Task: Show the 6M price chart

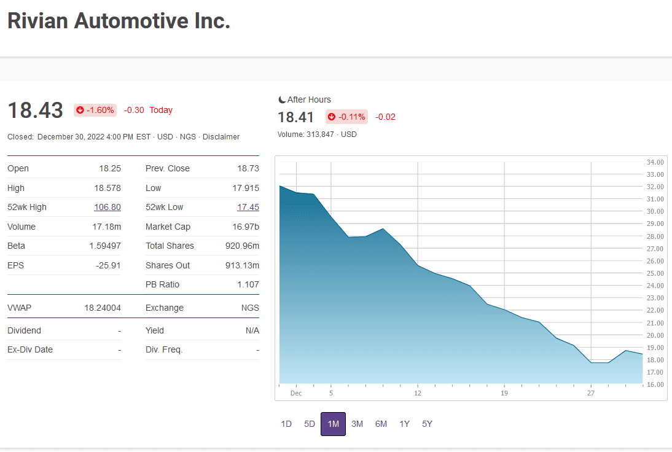Action: coord(381,424)
